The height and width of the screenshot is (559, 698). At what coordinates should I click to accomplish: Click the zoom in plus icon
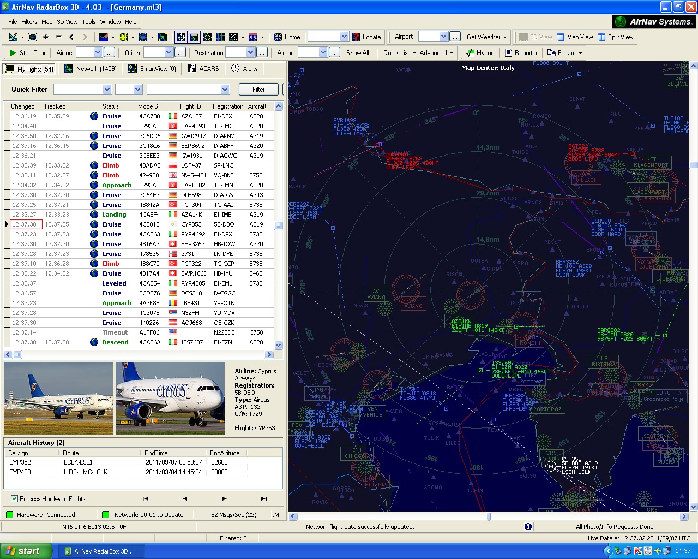(46, 37)
